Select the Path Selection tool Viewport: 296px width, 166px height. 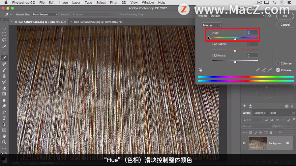[4, 124]
